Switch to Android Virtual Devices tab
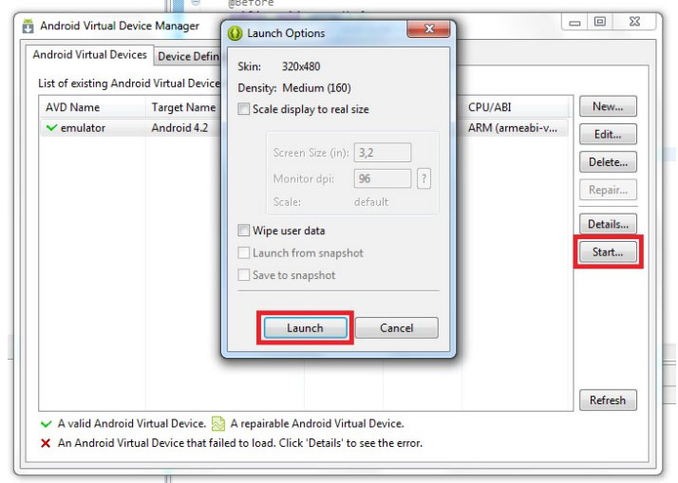 pyautogui.click(x=89, y=55)
